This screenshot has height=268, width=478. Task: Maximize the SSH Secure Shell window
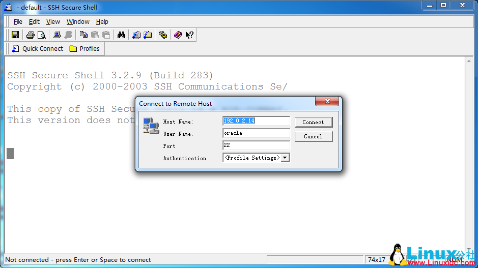pyautogui.click(x=443, y=6)
